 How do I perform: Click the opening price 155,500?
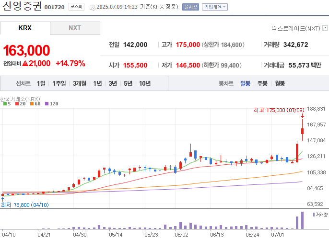pos(135,65)
